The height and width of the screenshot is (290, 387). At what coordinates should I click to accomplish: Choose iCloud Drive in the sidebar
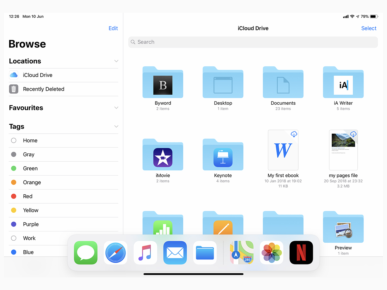37,75
